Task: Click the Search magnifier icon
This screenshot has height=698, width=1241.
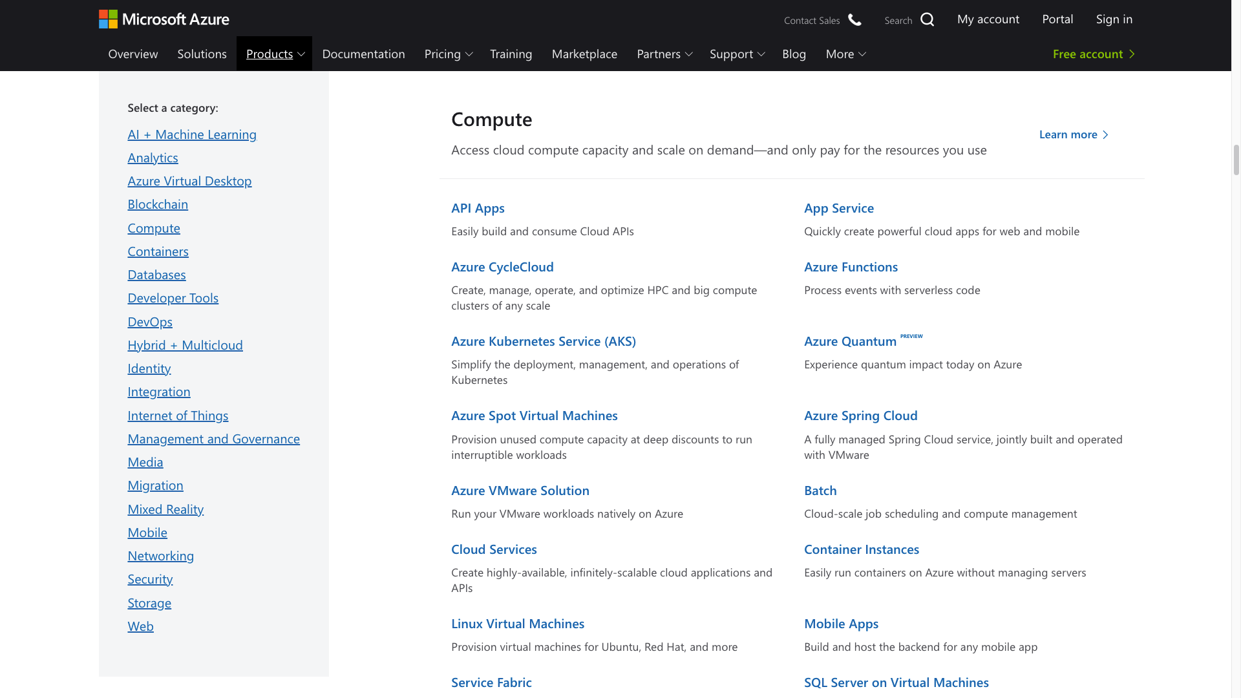Action: [927, 19]
